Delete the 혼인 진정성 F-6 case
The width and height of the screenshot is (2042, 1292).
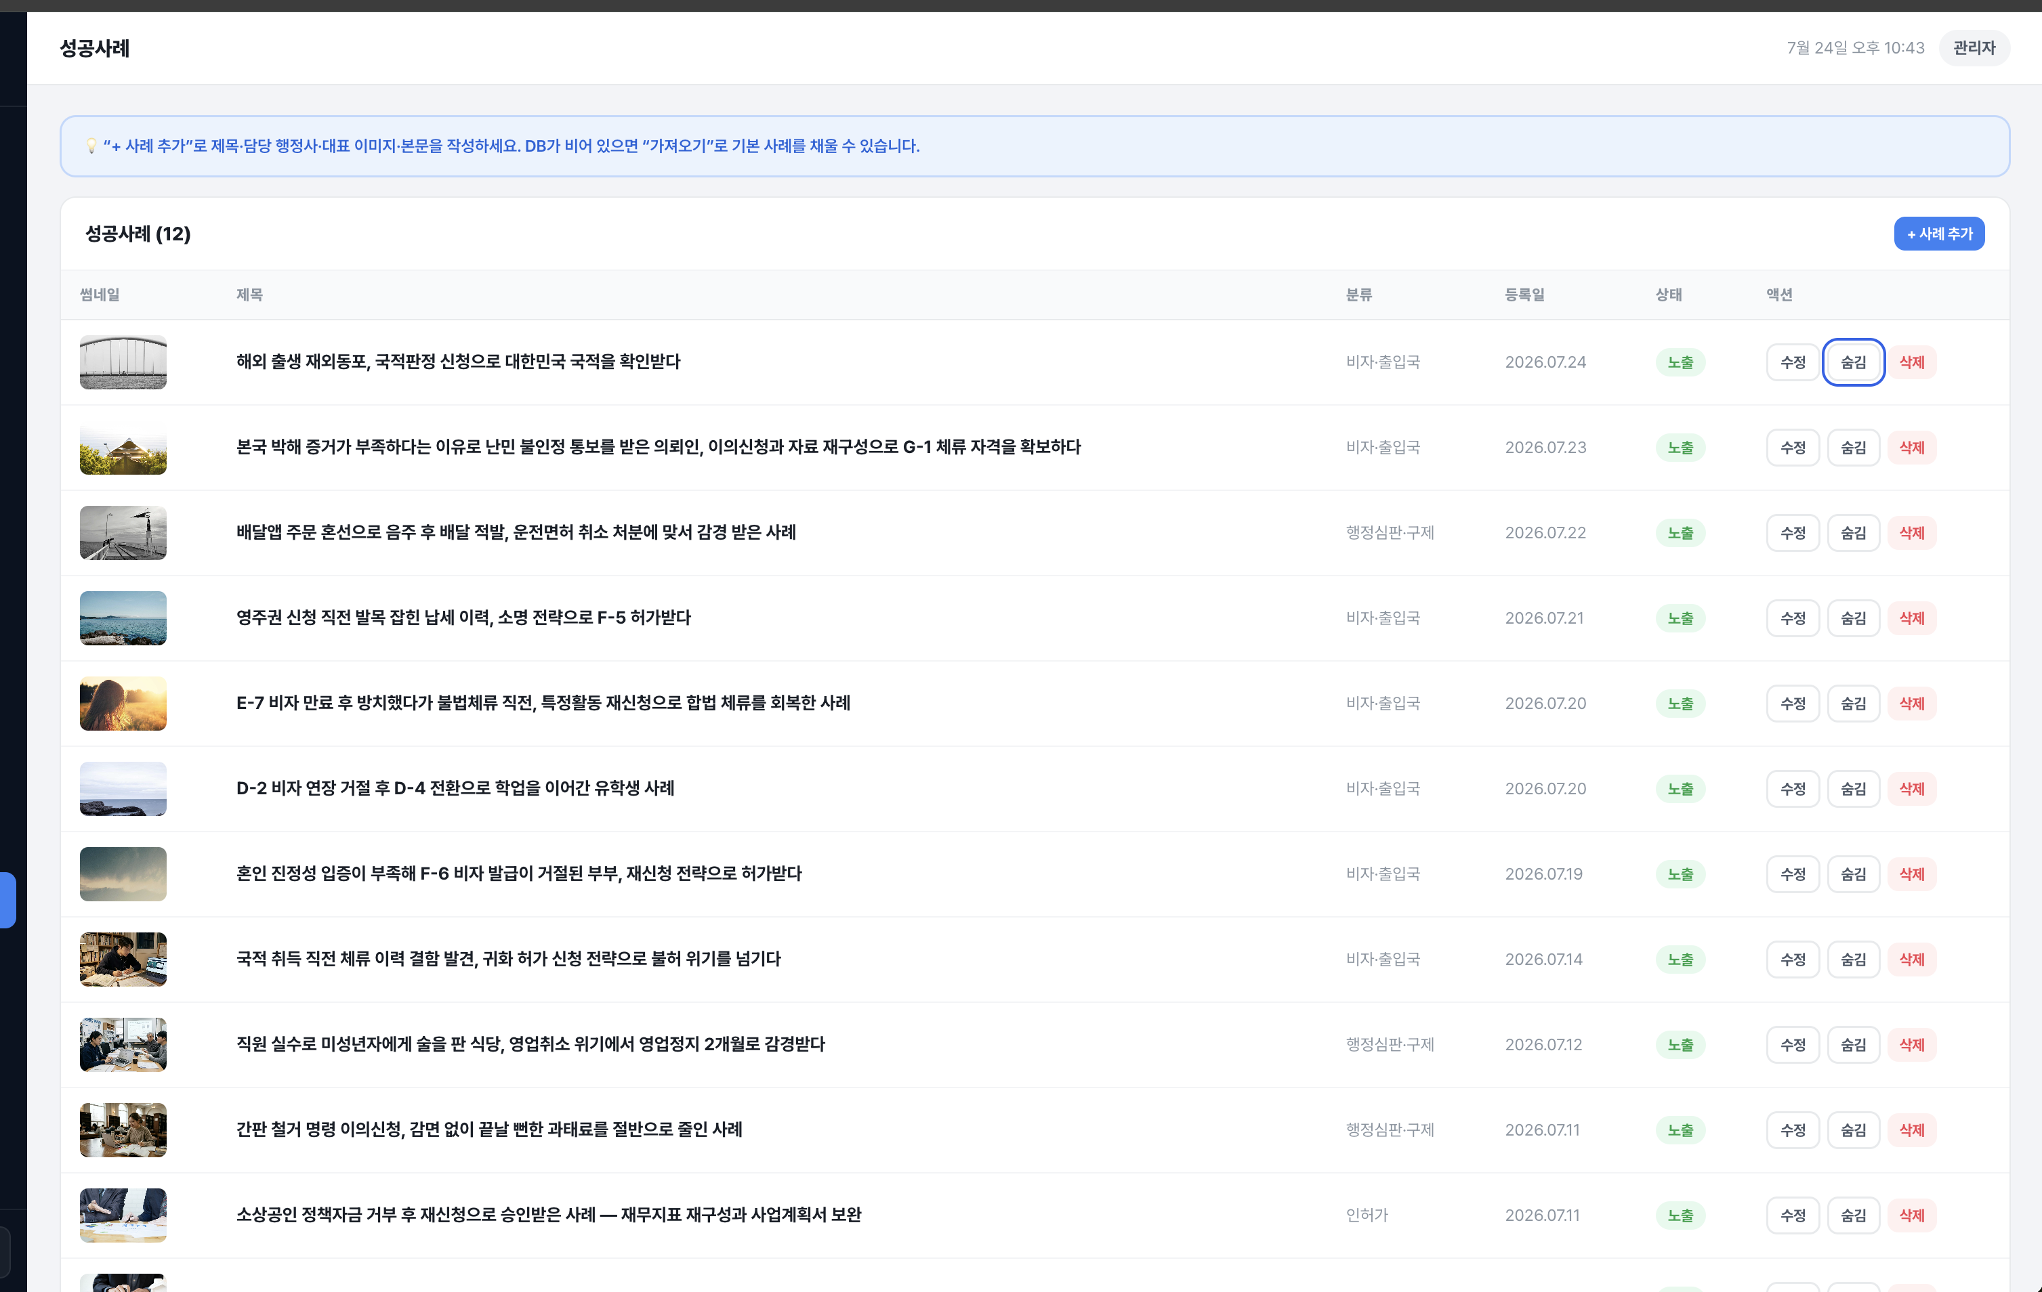pos(1911,874)
